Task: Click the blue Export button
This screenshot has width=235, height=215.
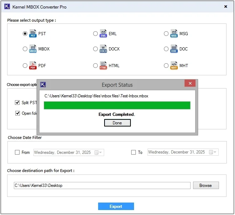Action: coord(116,206)
